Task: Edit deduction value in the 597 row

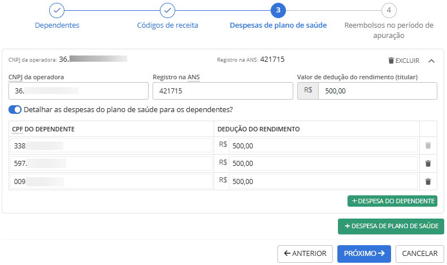Action: pyautogui.click(x=323, y=163)
